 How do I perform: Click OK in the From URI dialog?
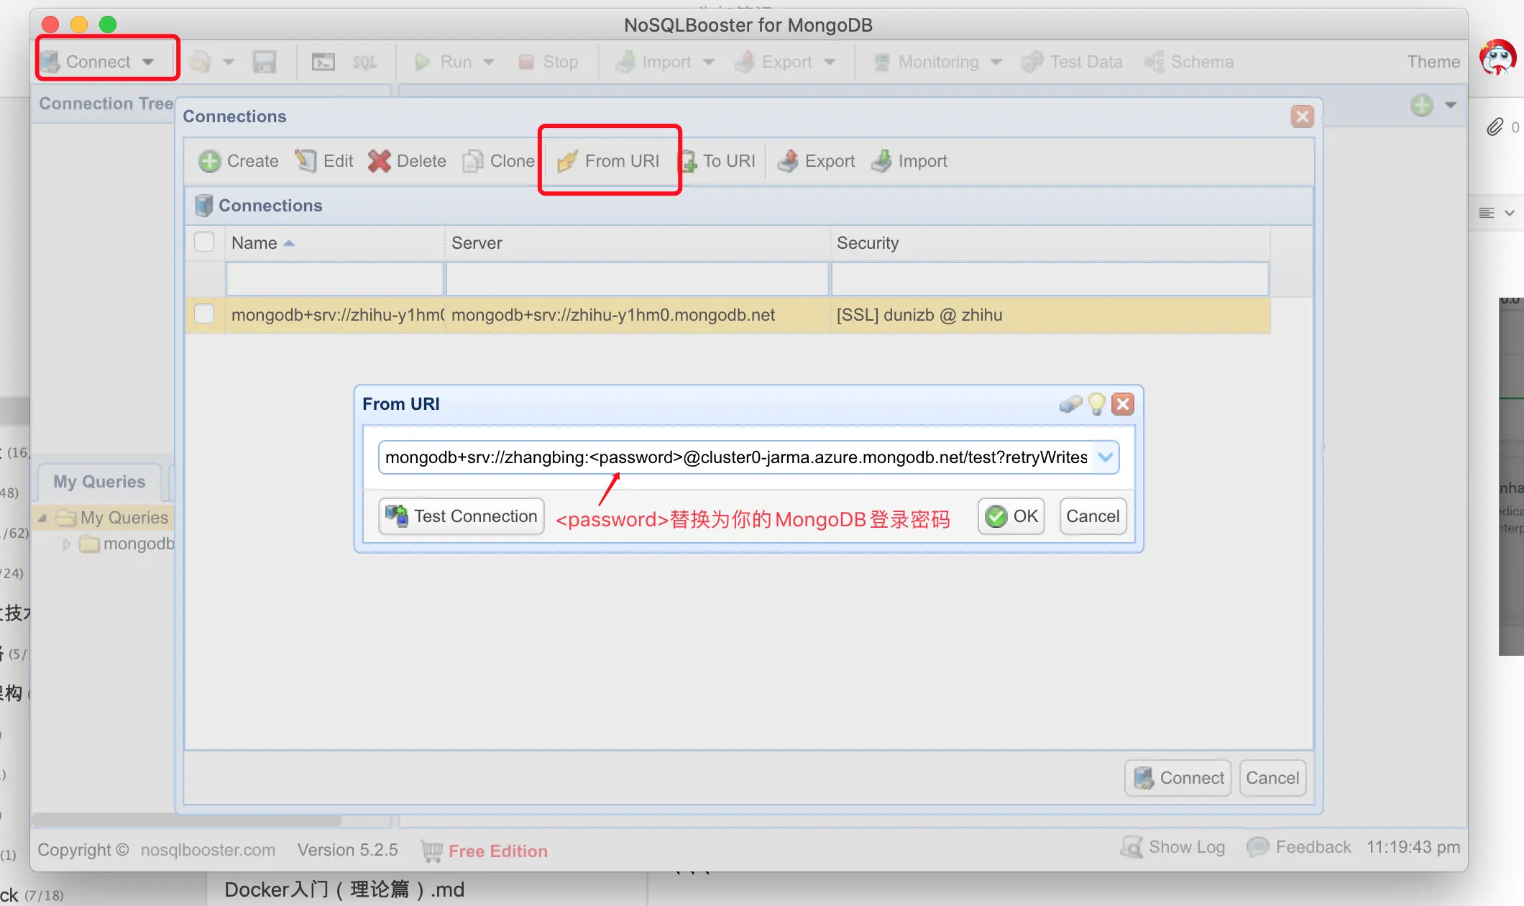[x=1011, y=516]
